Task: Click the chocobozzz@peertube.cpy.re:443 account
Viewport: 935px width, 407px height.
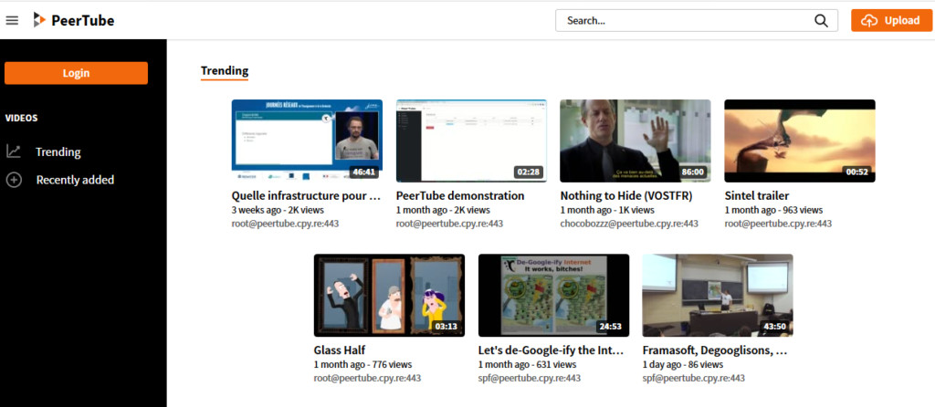Action: (x=629, y=224)
